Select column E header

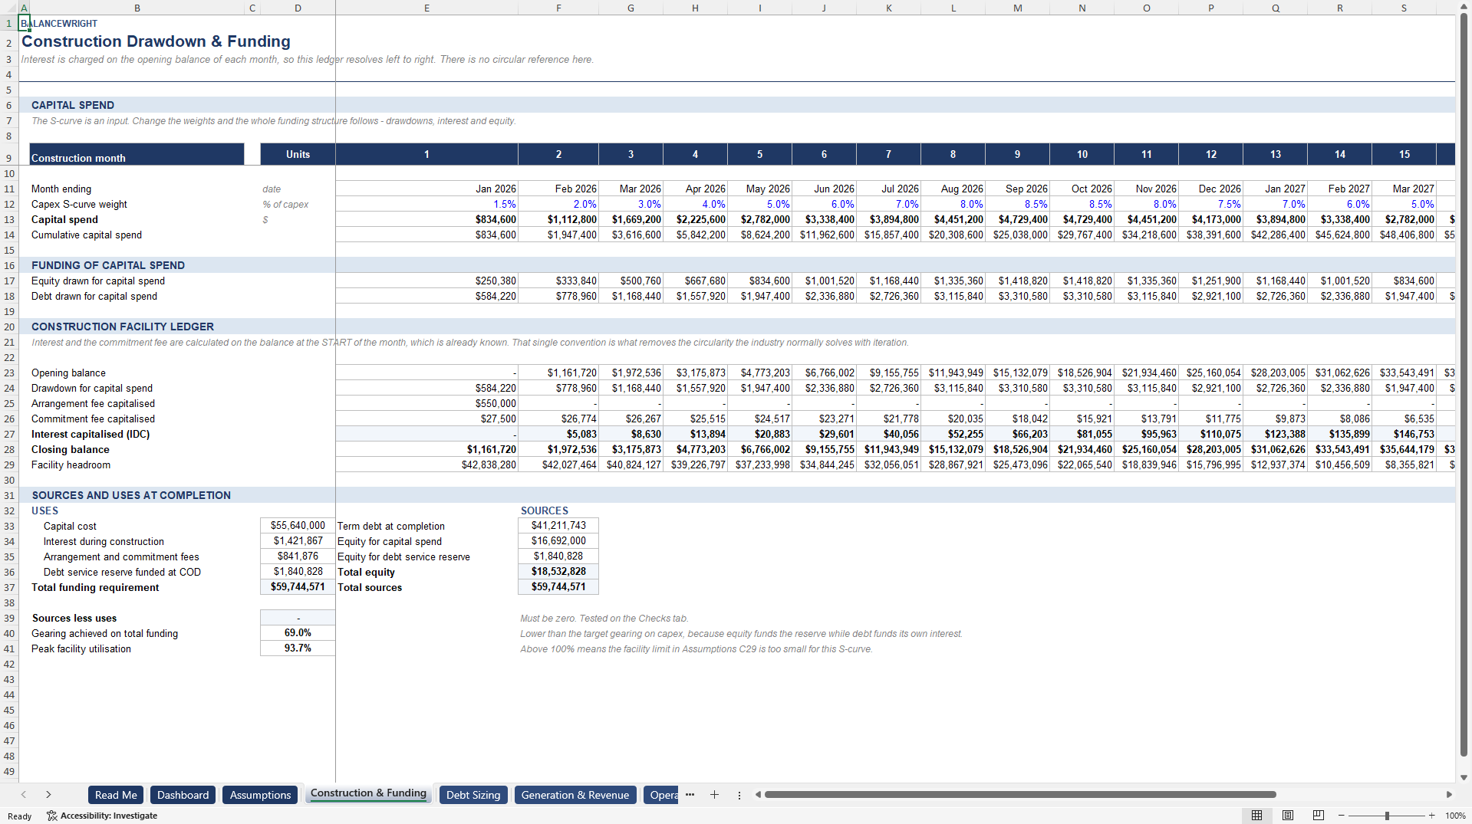[426, 8]
